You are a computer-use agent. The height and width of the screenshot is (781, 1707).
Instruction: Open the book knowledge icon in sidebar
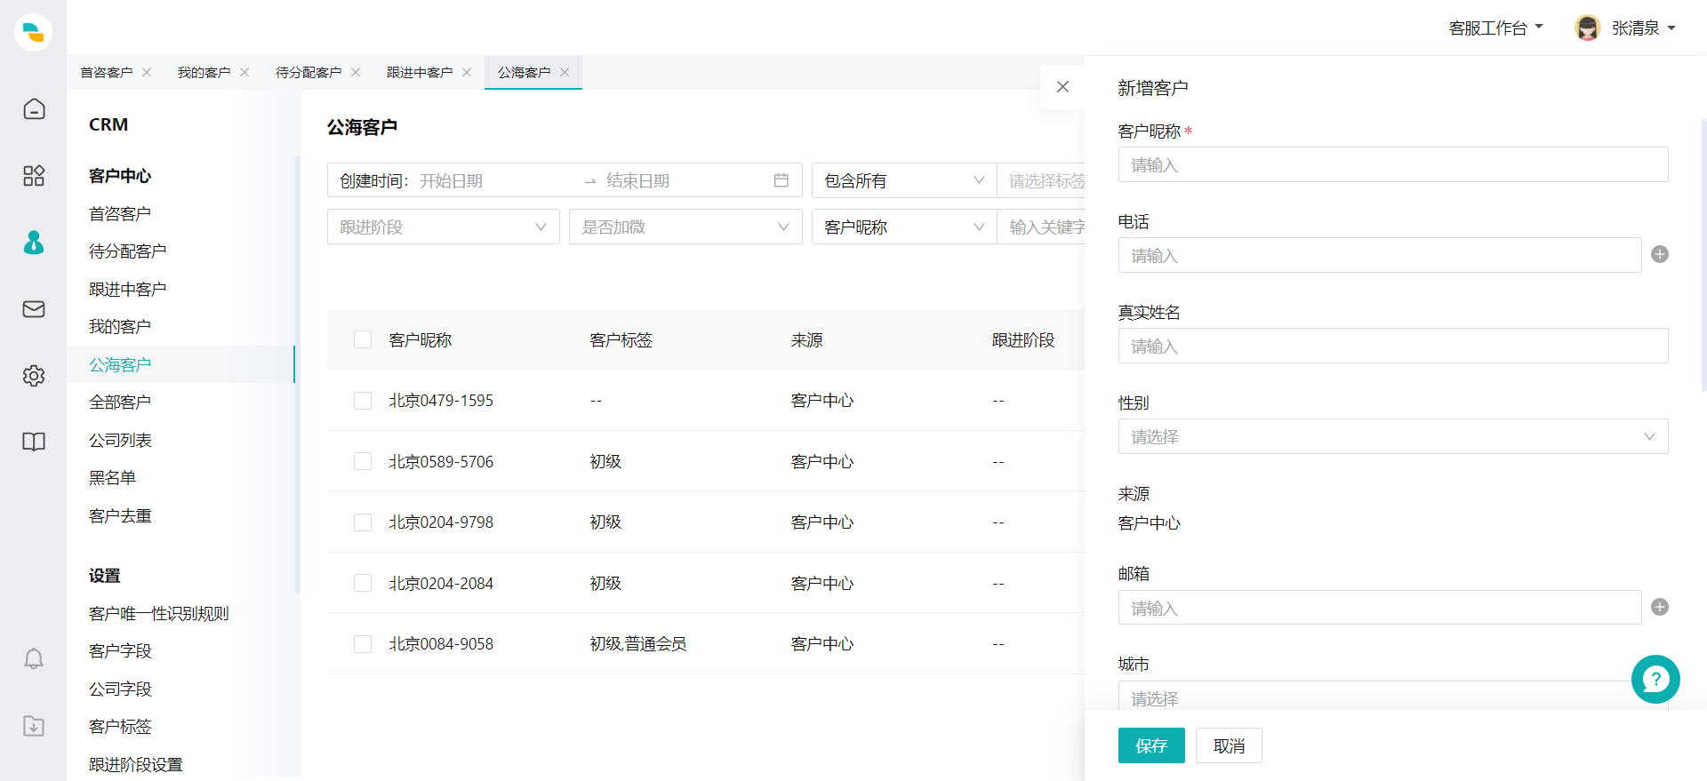pyautogui.click(x=34, y=442)
